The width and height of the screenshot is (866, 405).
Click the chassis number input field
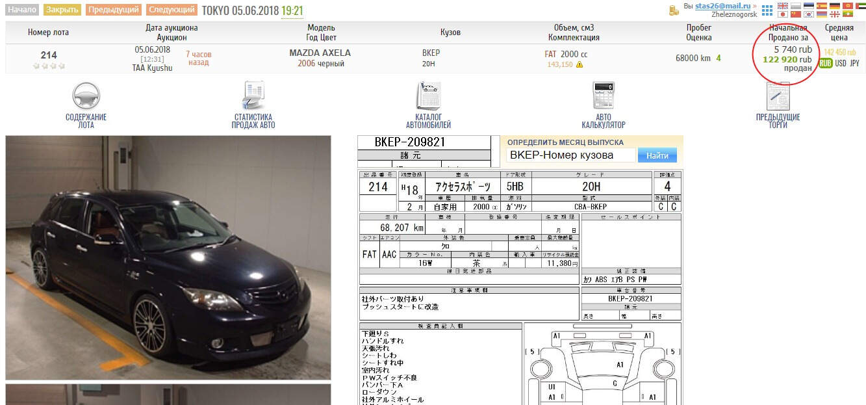click(570, 155)
